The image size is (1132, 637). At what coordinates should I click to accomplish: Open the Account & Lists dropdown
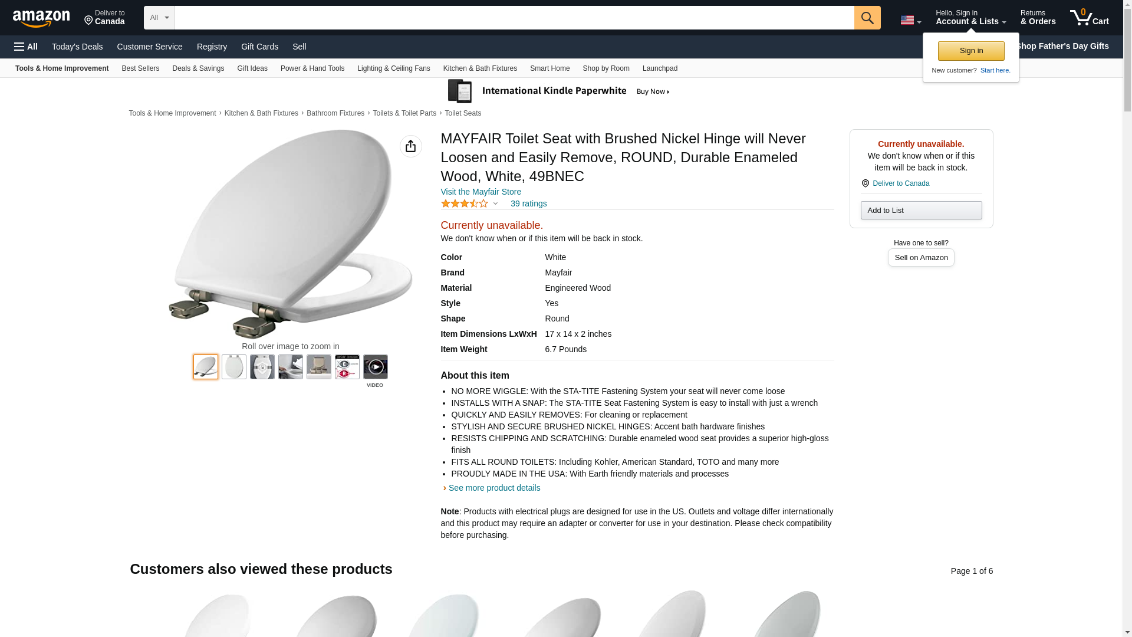[x=970, y=18]
